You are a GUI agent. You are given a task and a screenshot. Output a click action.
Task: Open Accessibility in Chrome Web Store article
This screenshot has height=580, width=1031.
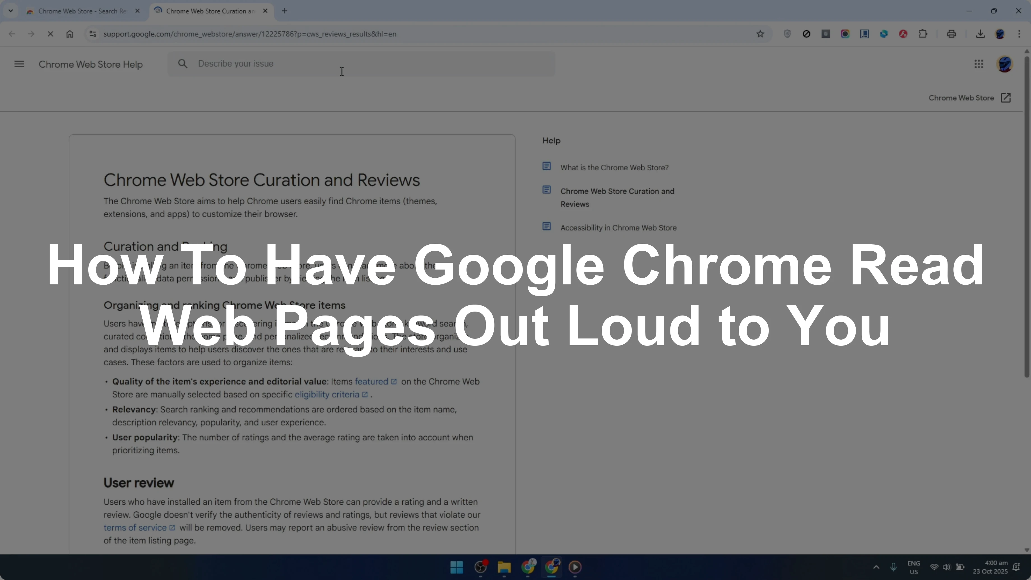pyautogui.click(x=618, y=228)
